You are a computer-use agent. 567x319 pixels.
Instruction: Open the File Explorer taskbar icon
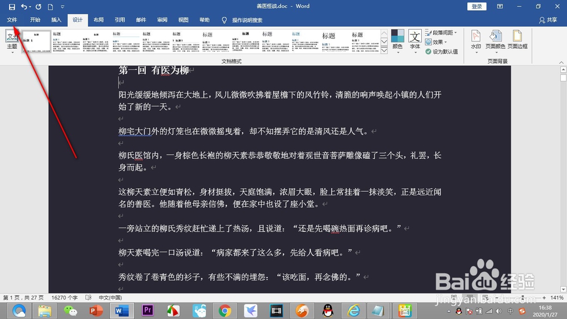pos(44,310)
